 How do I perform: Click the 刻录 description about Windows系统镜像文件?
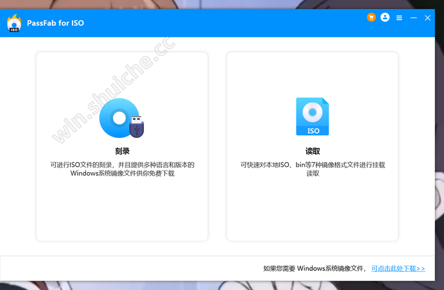[122, 169]
